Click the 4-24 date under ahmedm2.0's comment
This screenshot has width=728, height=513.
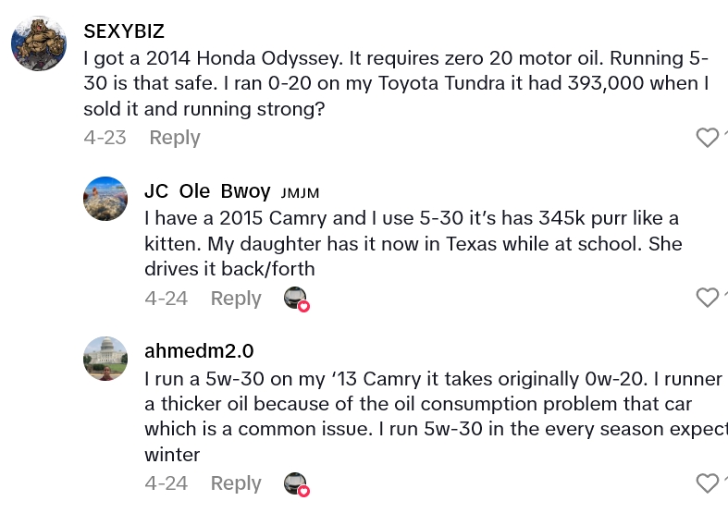click(x=166, y=483)
